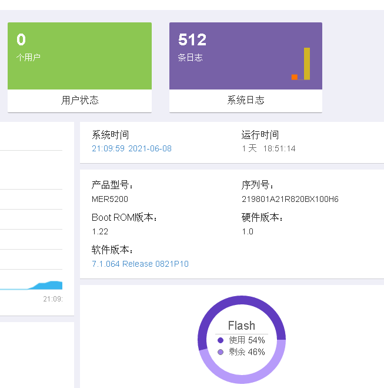Click the Boot ROM version value 1.22
The width and height of the screenshot is (384, 388).
tap(100, 231)
